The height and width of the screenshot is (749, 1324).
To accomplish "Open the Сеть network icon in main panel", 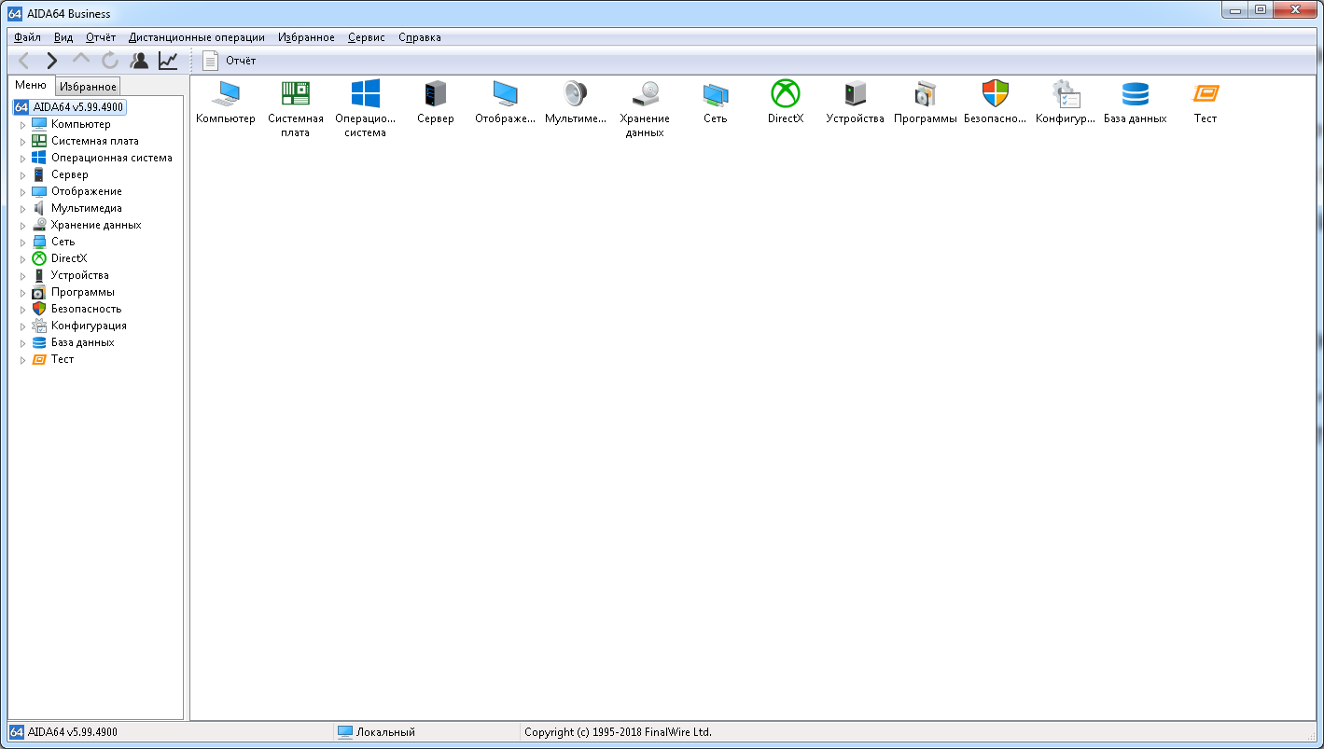I will [716, 94].
